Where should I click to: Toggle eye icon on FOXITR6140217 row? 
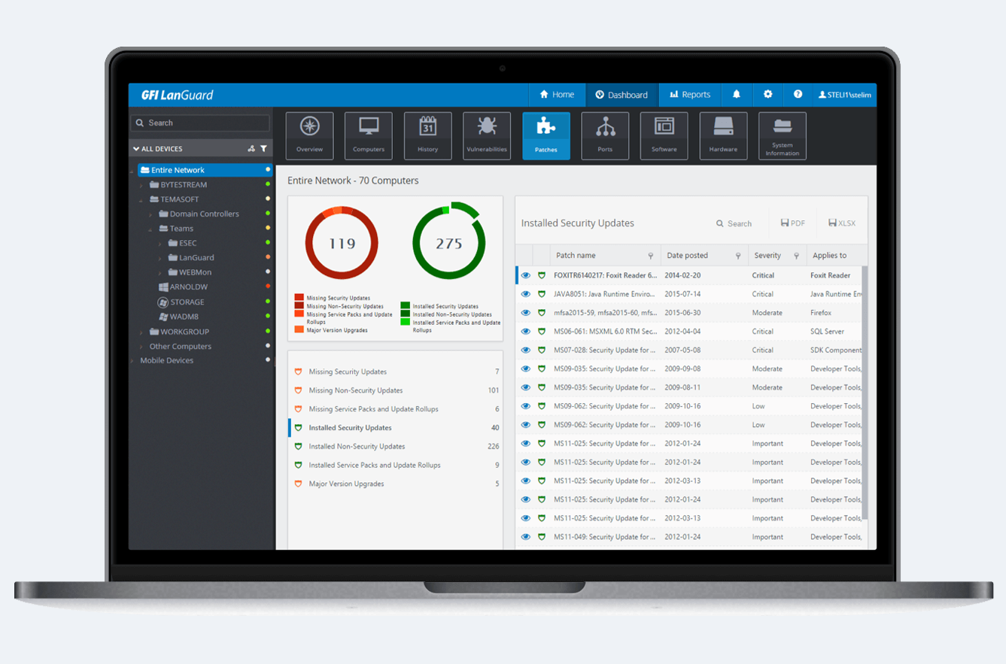click(x=525, y=276)
